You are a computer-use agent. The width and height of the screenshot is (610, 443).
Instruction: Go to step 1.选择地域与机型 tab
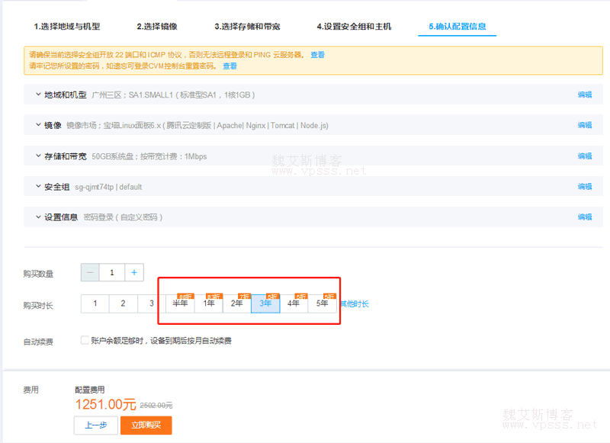click(66, 27)
